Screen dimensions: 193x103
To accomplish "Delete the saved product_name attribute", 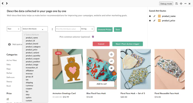I will click(150, 16).
